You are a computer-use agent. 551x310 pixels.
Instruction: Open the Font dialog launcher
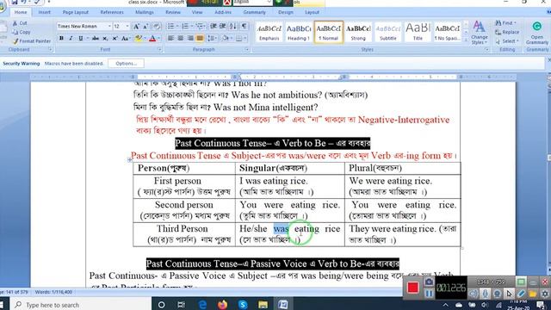[x=159, y=50]
